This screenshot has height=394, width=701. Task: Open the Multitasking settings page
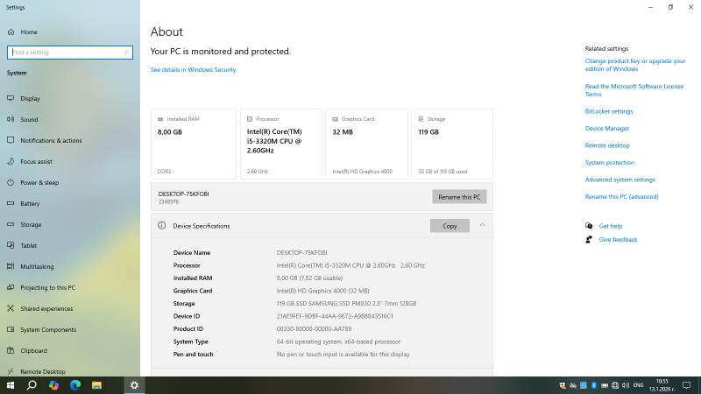pos(37,267)
